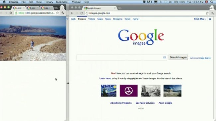Click the Images link in Google navigation
Screen dimensions: 216x121
[82, 19]
